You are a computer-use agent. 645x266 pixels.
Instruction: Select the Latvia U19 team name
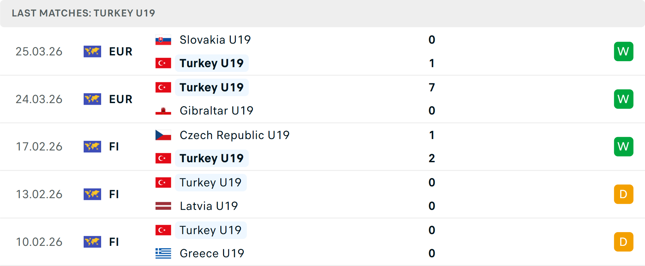click(x=209, y=206)
